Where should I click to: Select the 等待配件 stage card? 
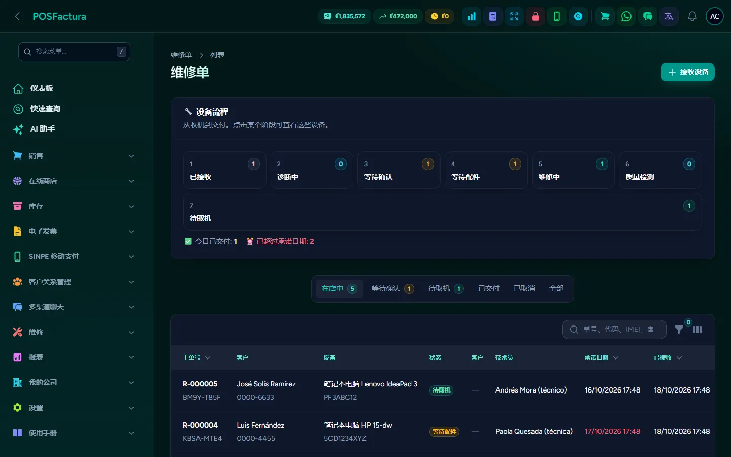(x=486, y=170)
